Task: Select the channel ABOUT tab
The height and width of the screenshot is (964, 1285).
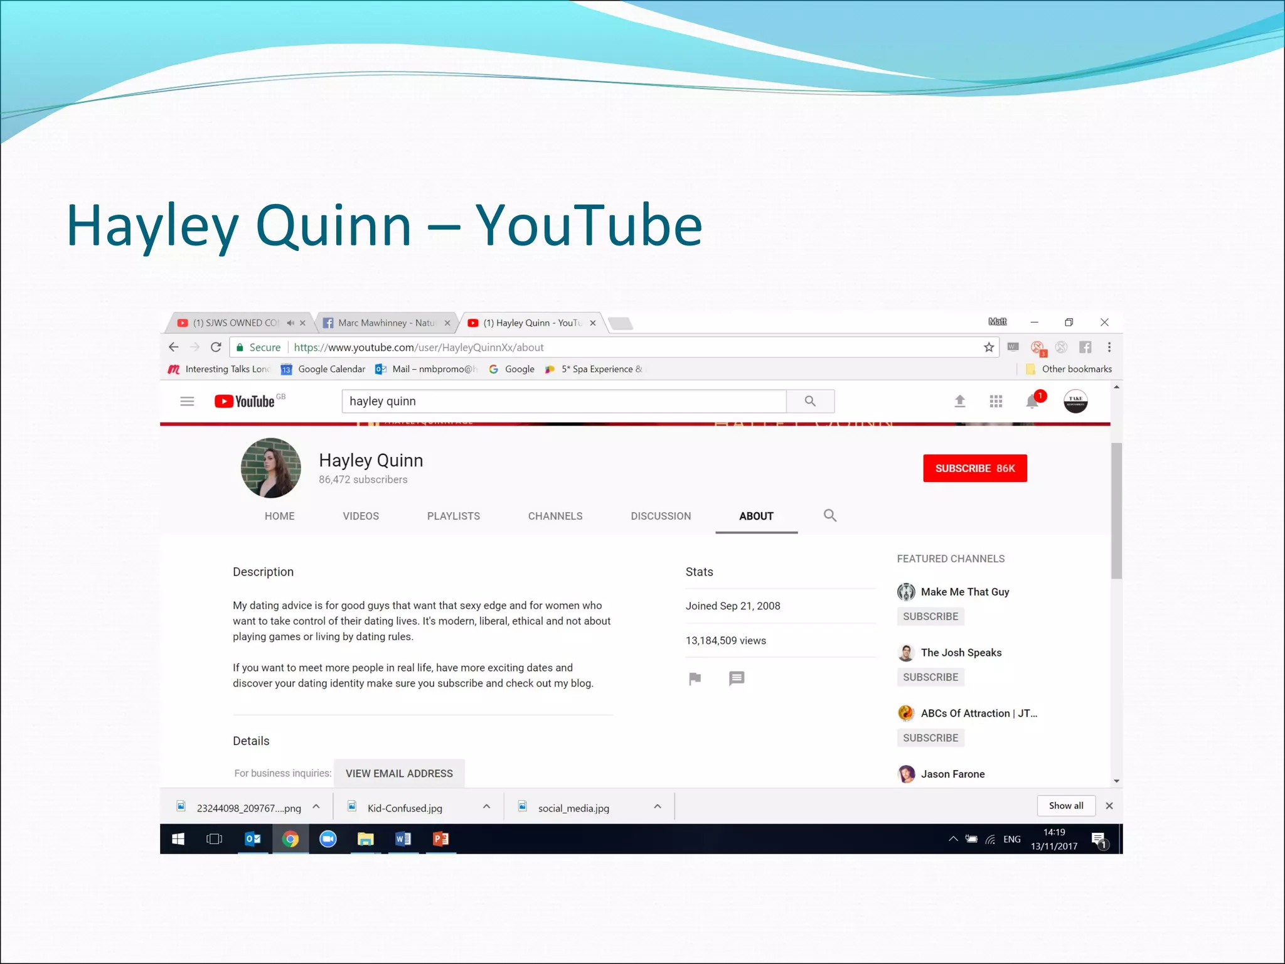Action: (756, 516)
